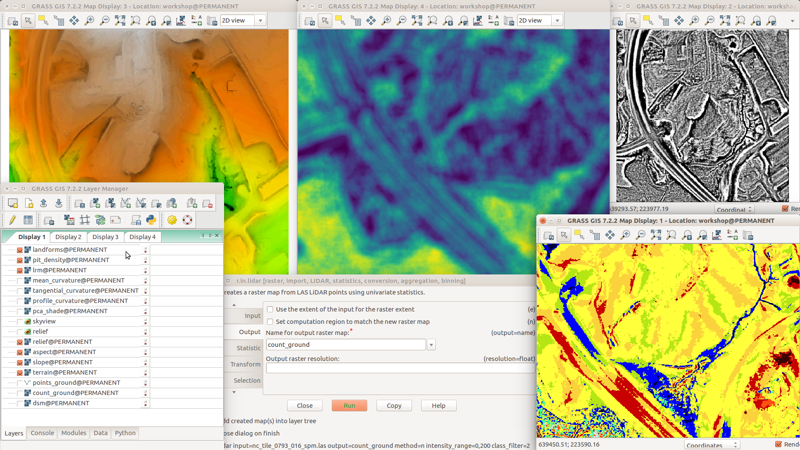Open graphical modeler icon
The image size is (800, 450).
100,220
